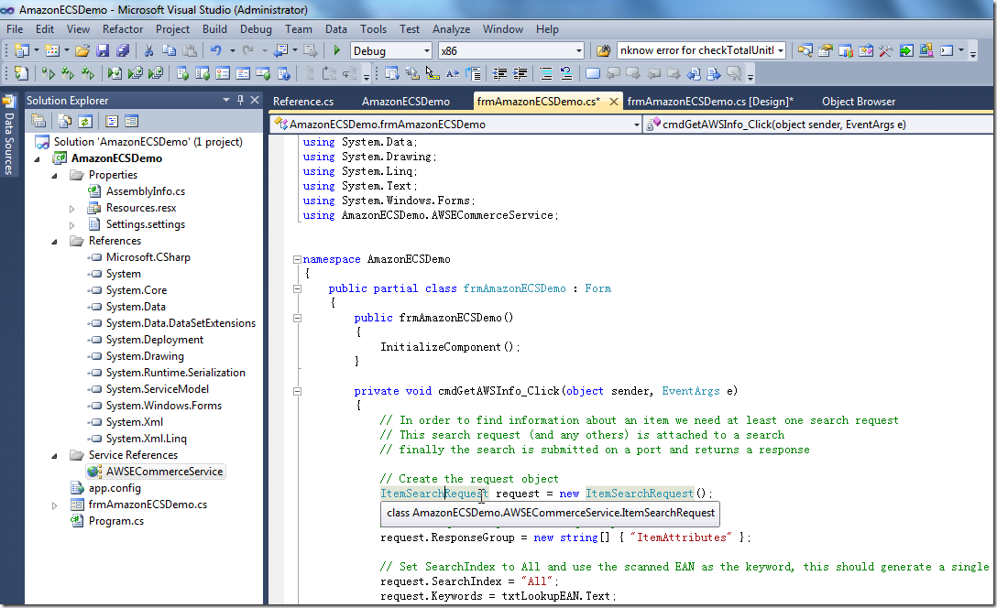Open the x86 platform dropdown

(x=578, y=51)
